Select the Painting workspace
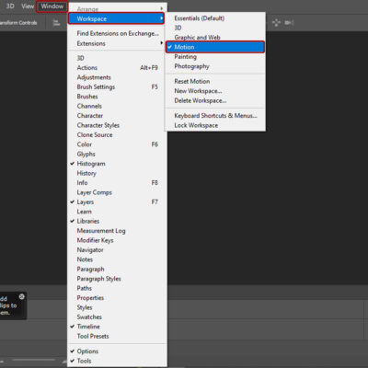The image size is (368, 368). tap(215, 57)
